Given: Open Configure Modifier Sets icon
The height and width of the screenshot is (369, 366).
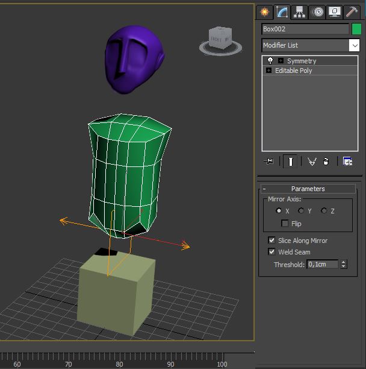Looking at the screenshot, I should 347,161.
